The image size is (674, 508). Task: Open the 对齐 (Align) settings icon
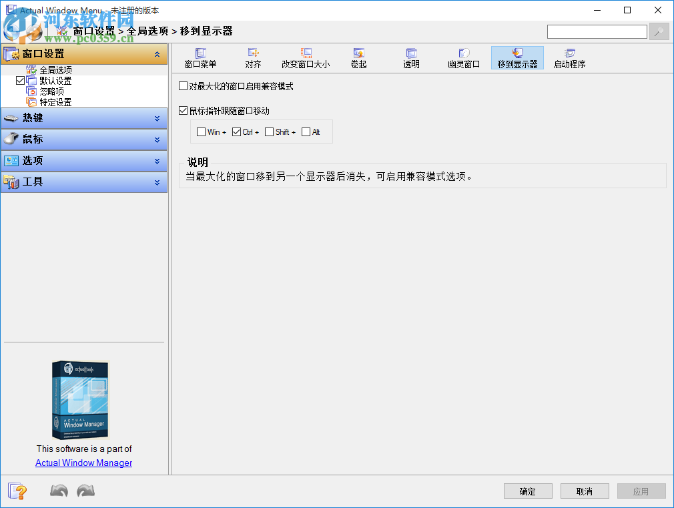coord(253,57)
